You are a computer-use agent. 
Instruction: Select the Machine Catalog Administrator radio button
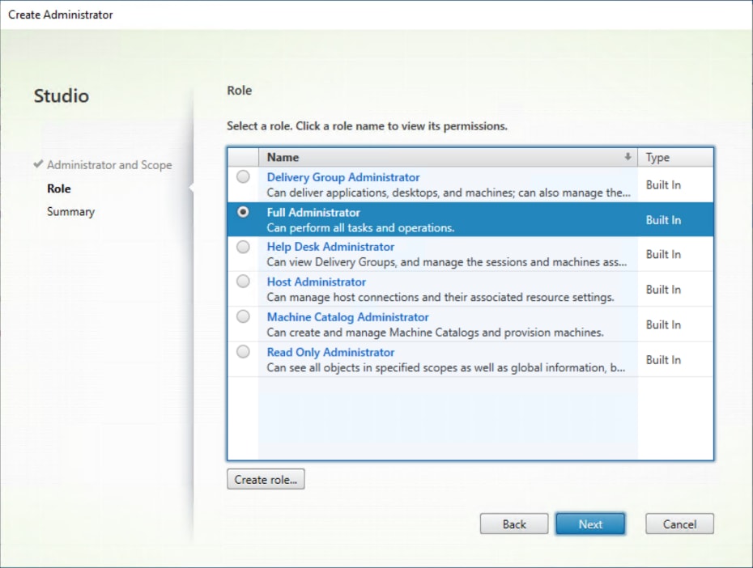tap(243, 316)
